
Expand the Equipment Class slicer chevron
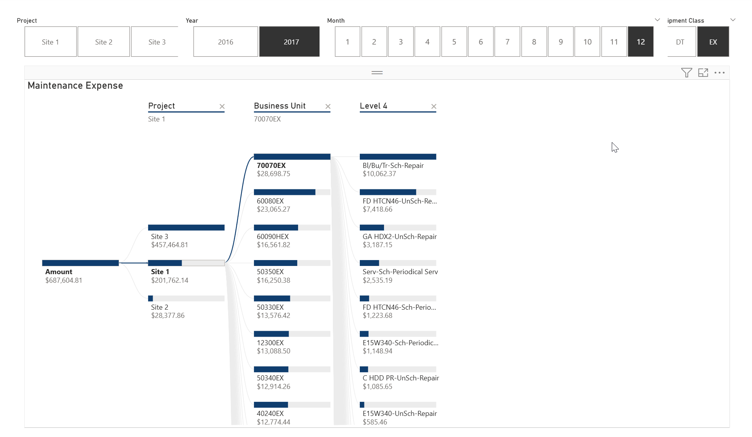coord(732,20)
